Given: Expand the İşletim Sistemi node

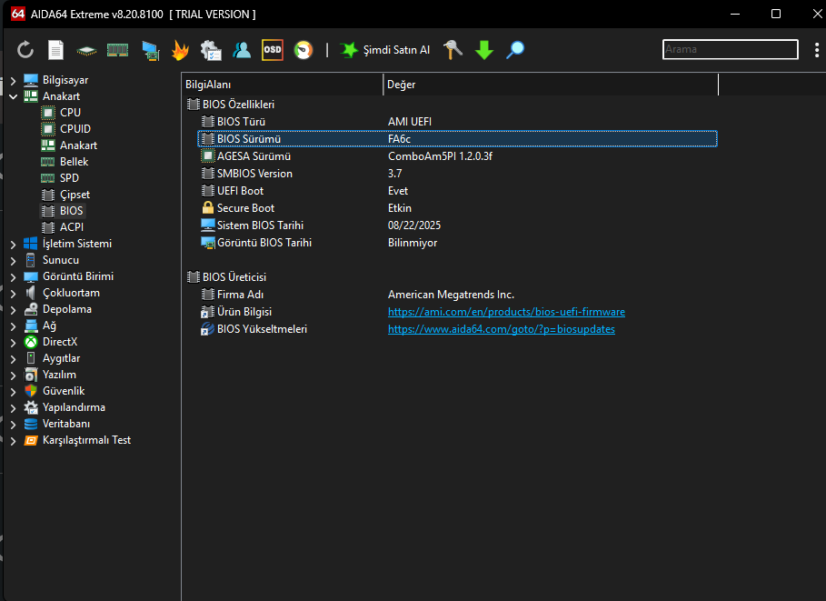Looking at the screenshot, I should [13, 244].
